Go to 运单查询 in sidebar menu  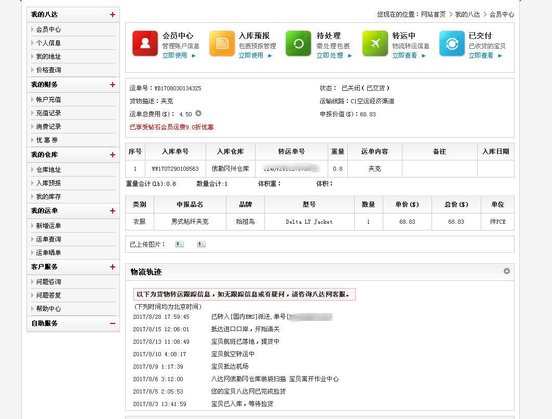(x=48, y=239)
